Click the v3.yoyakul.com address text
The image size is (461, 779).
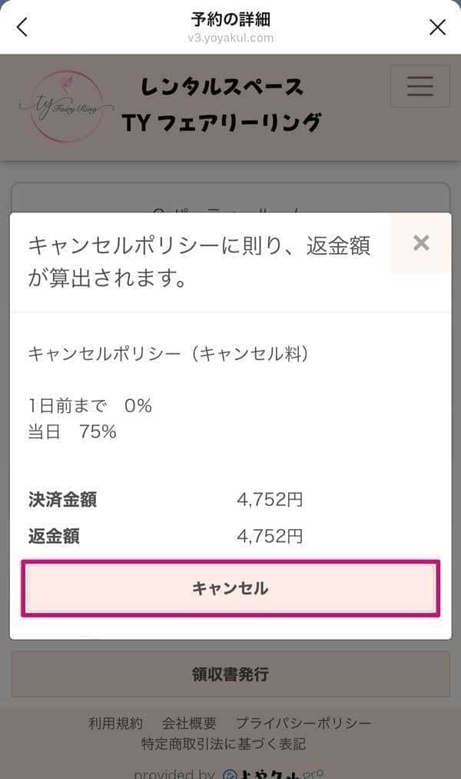click(230, 37)
